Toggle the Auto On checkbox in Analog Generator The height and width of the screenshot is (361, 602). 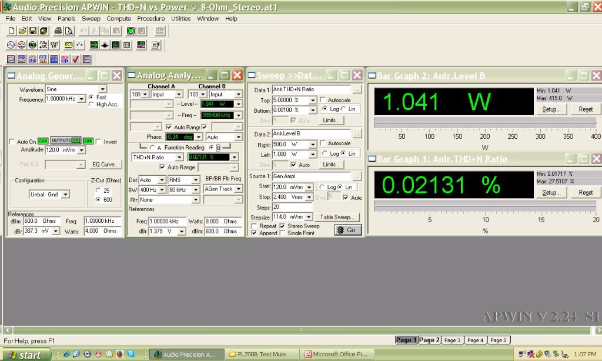point(12,142)
